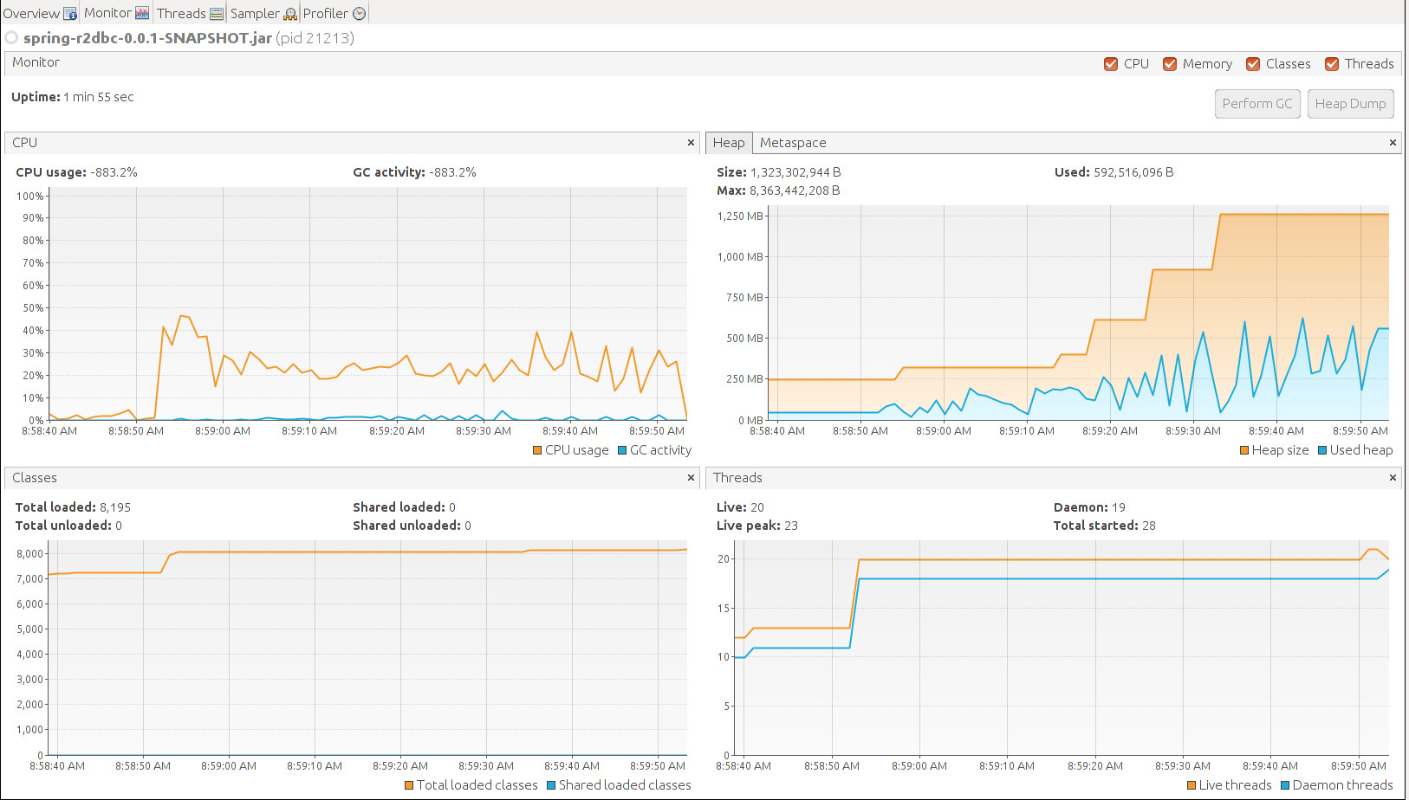This screenshot has width=1409, height=800.
Task: Uncheck the CPU checkbox
Action: coord(1111,64)
